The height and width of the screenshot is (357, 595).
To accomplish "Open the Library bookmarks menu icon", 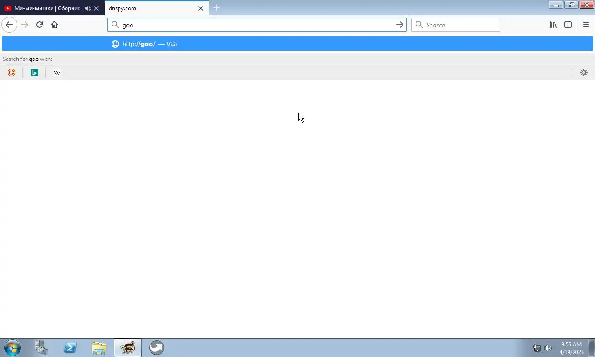I will [553, 25].
